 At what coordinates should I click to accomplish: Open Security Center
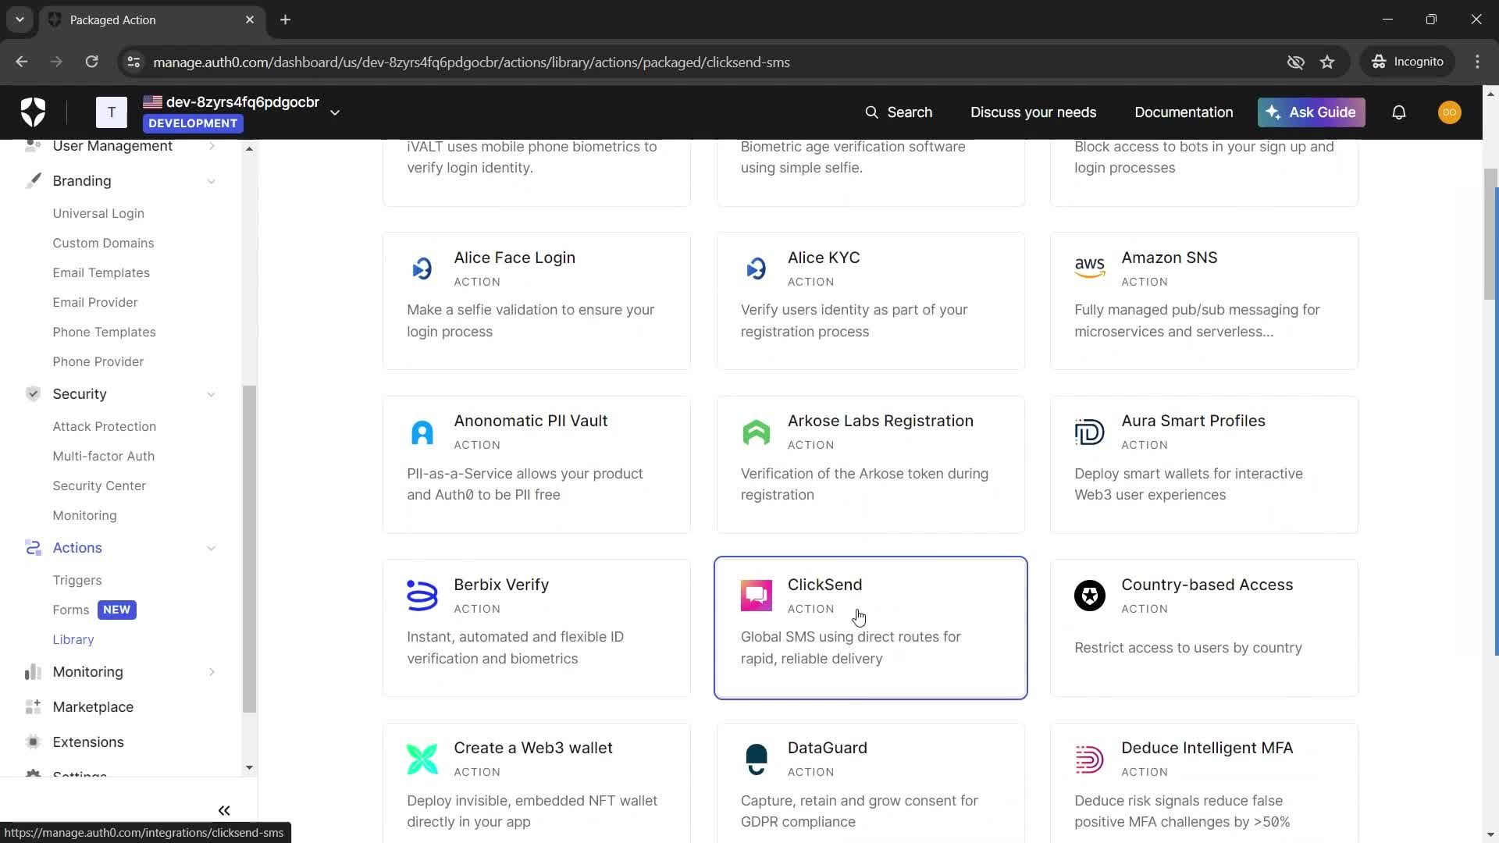point(99,486)
